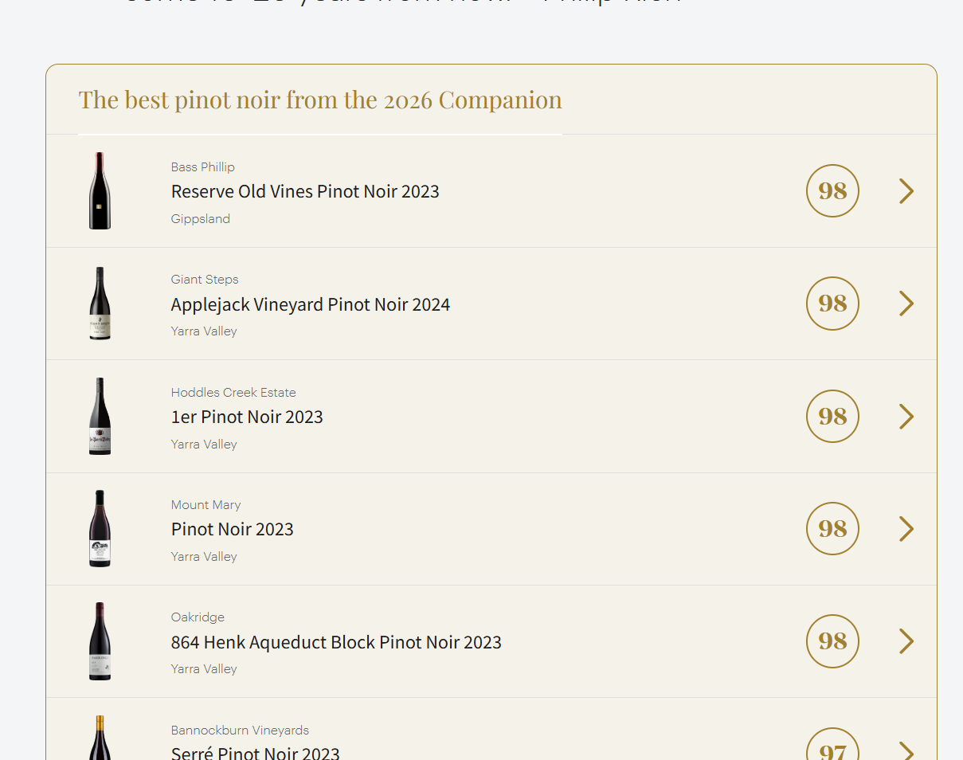Click the chevron arrow for Oakridge wine
963x760 pixels.
coord(906,641)
